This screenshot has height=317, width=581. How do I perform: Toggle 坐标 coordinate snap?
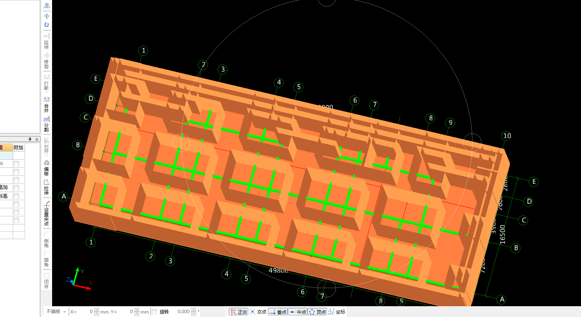(337, 312)
